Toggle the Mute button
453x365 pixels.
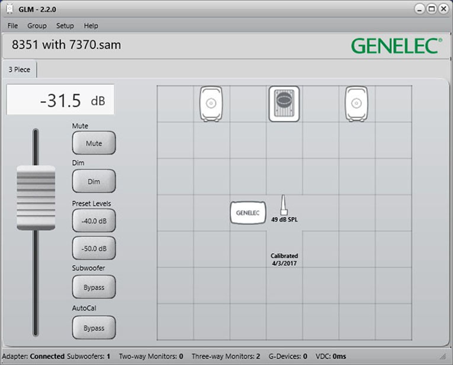94,143
